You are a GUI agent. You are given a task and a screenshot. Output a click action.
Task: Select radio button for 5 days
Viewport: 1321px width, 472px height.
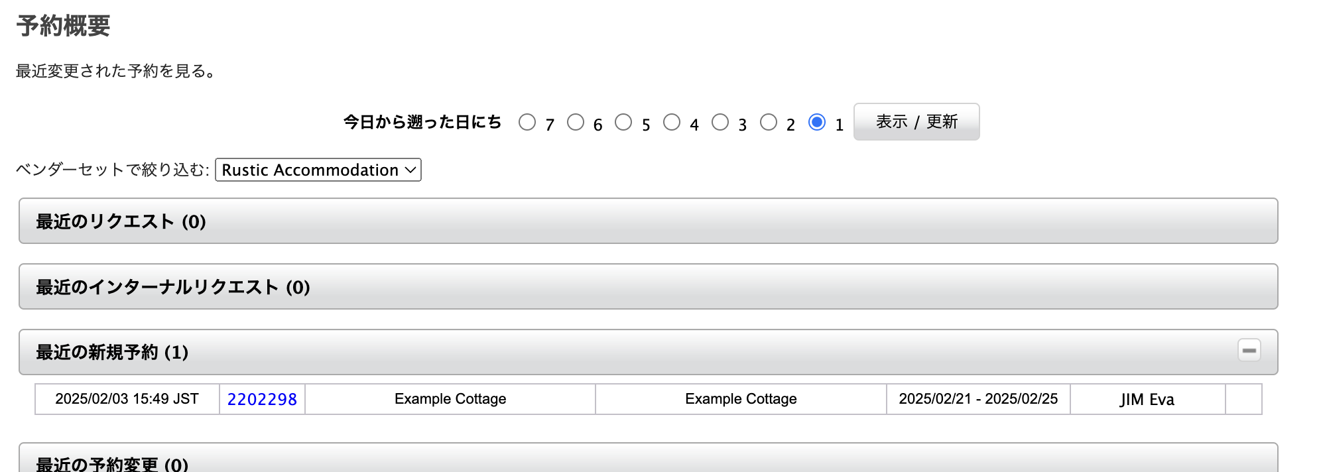click(x=623, y=123)
